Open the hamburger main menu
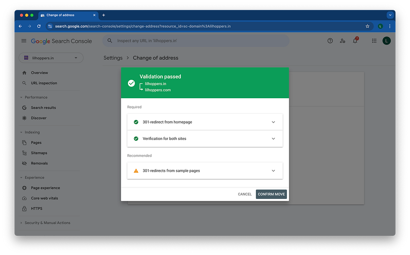The width and height of the screenshot is (410, 255). click(x=24, y=41)
